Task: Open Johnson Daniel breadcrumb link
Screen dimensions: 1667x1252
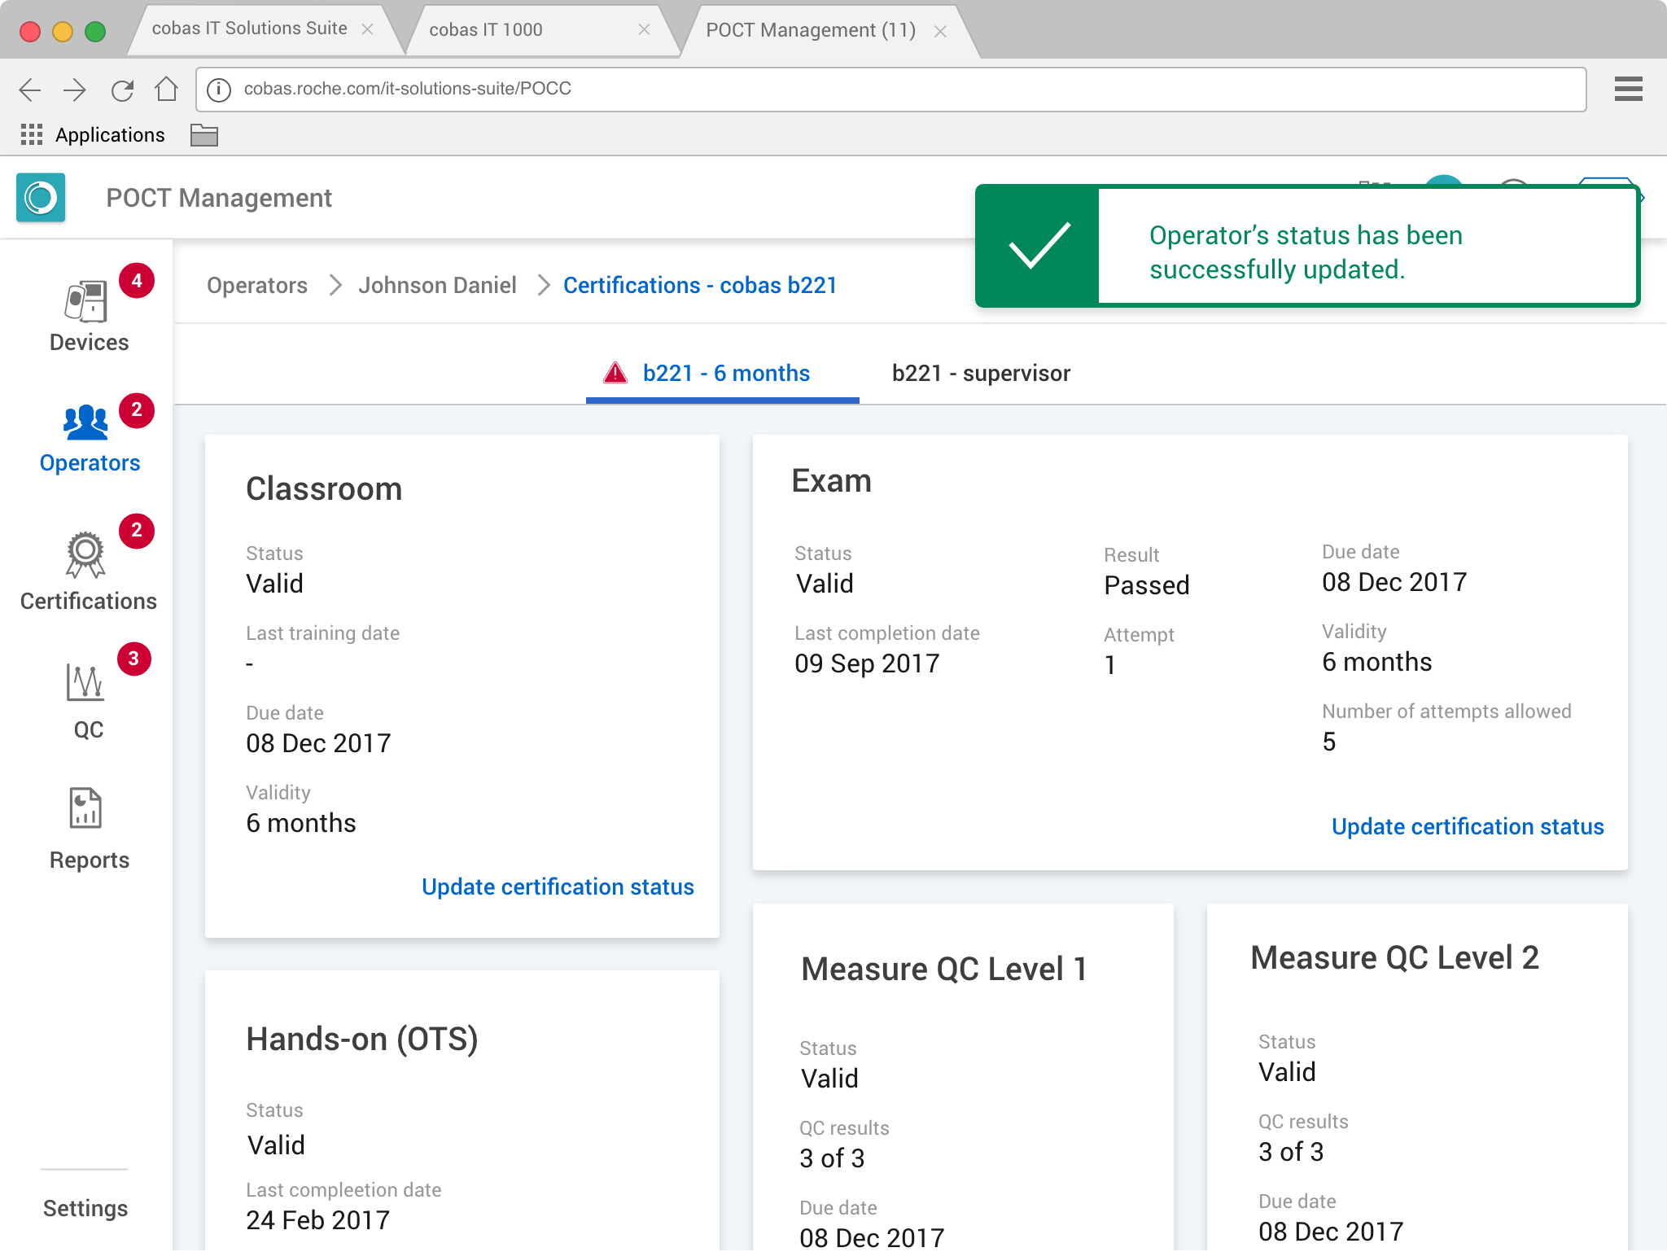Action: [437, 286]
